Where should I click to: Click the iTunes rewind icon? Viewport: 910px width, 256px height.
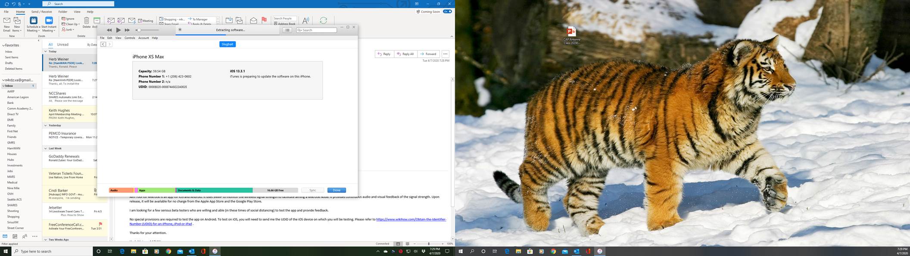coord(109,30)
